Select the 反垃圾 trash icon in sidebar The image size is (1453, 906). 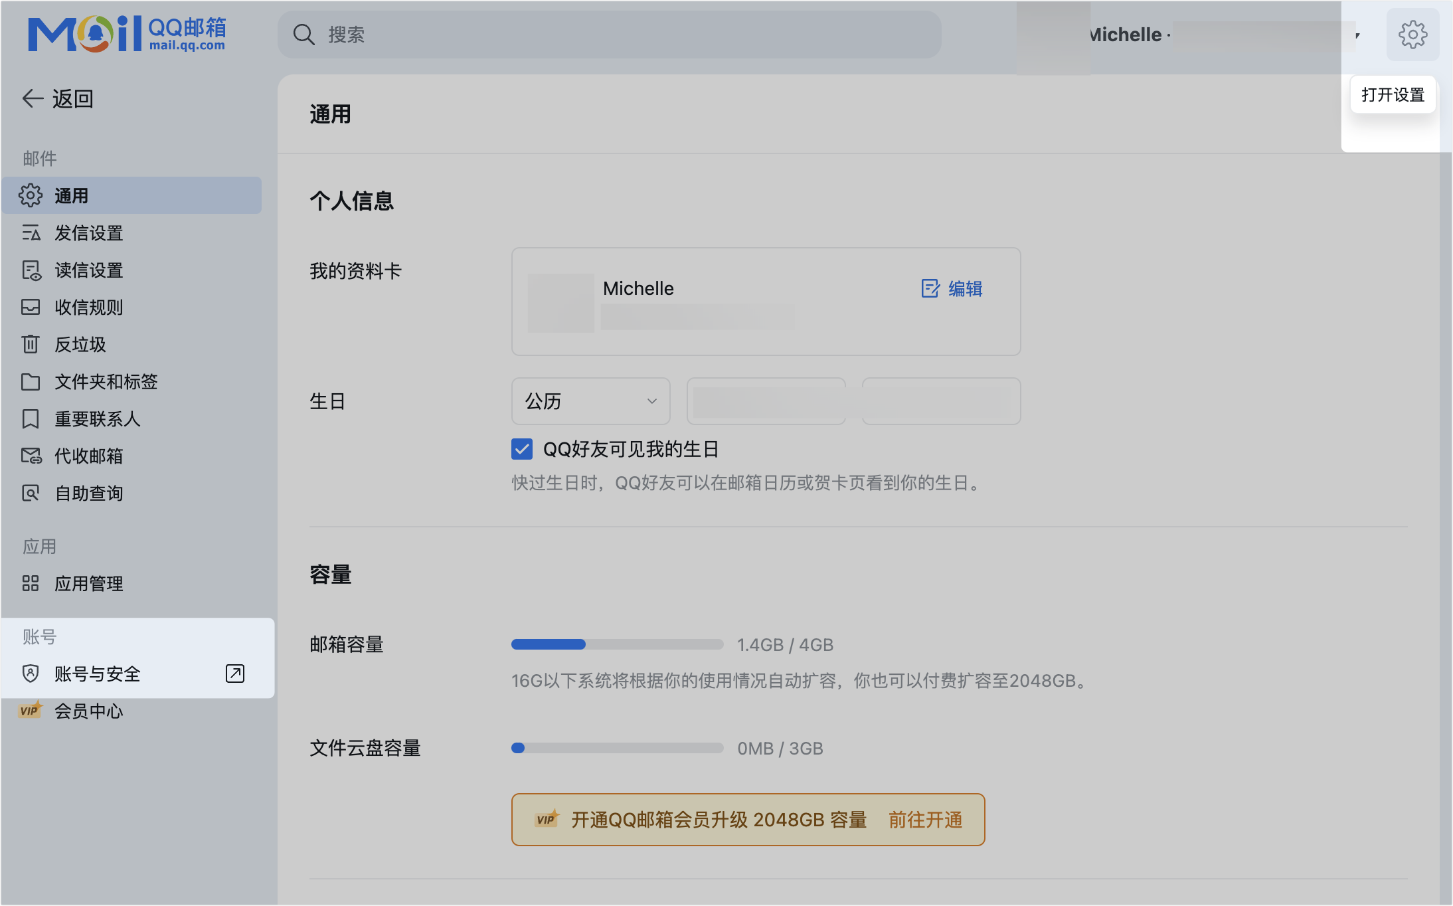[x=31, y=345]
